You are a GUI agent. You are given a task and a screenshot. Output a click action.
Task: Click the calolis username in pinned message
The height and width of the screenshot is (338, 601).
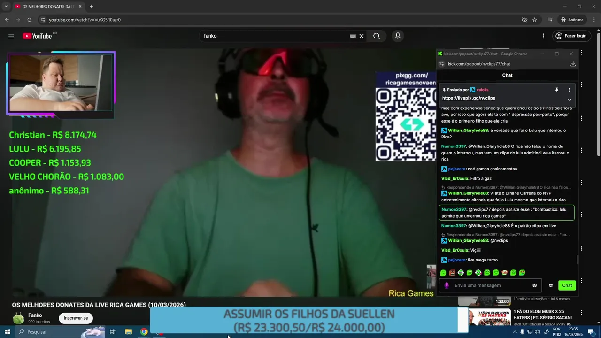click(482, 90)
